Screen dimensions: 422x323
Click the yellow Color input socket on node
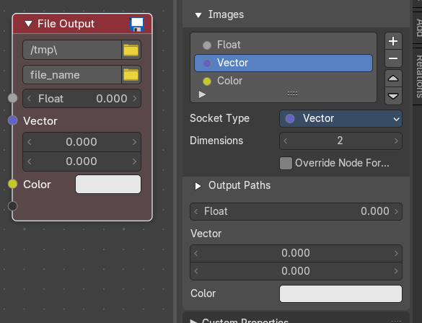coord(13,185)
